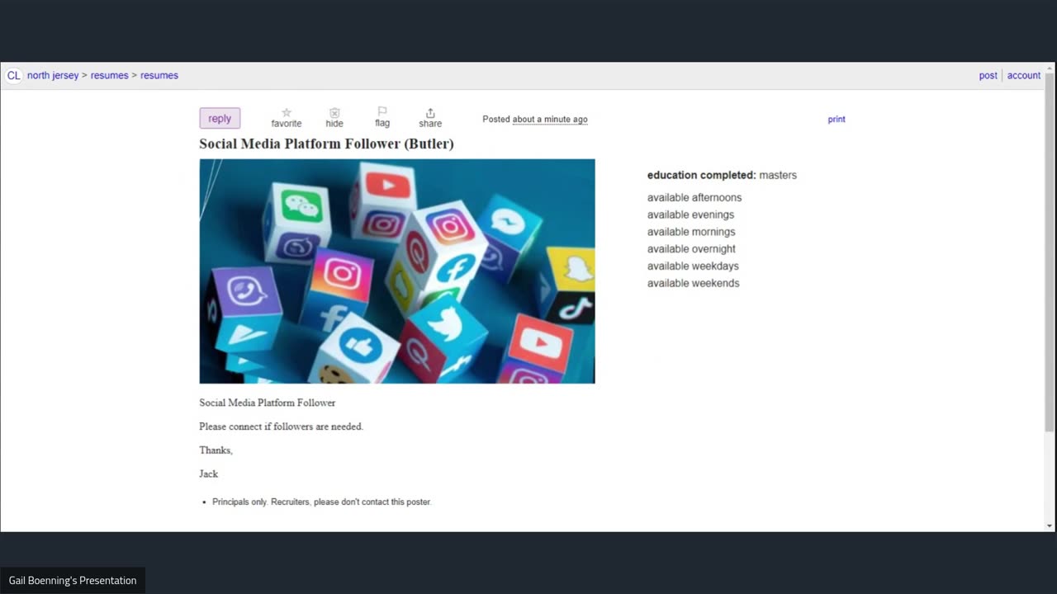Open the last resumes breadcrumb link
Viewport: 1057px width, 594px height.
[159, 75]
